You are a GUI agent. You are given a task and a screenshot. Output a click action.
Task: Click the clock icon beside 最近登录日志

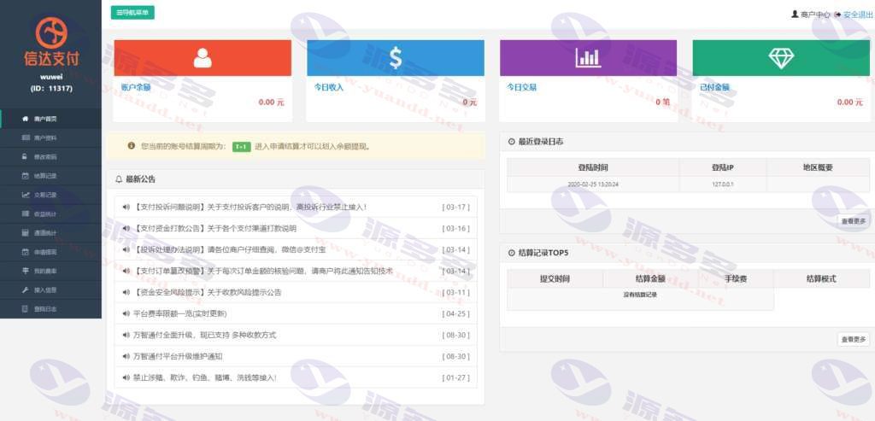point(512,142)
